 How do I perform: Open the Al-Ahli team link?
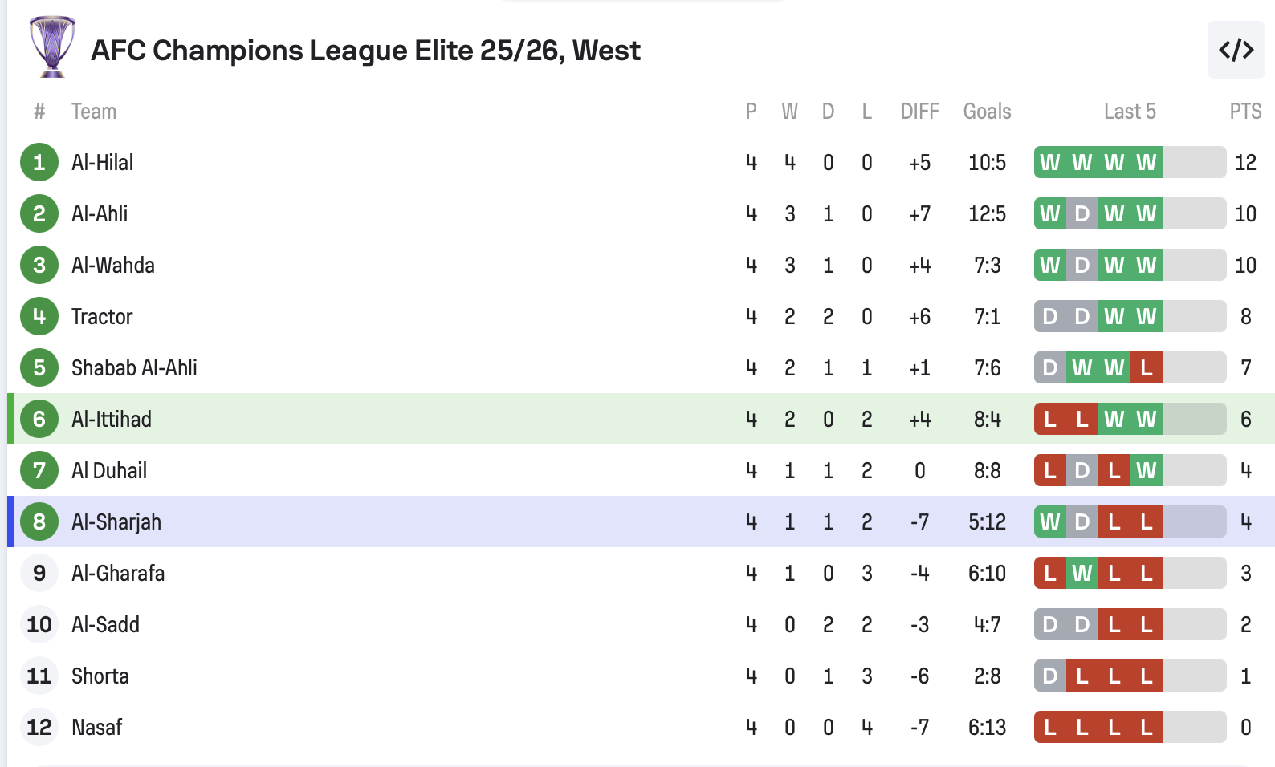coord(100,214)
